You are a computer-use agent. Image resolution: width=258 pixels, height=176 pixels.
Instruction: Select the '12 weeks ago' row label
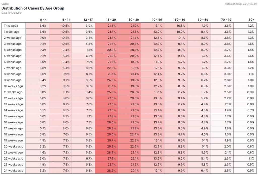(13, 98)
